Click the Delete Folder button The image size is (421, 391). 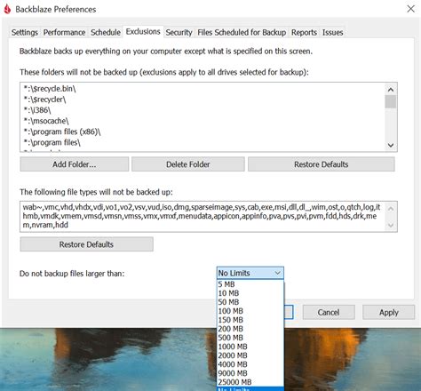188,164
